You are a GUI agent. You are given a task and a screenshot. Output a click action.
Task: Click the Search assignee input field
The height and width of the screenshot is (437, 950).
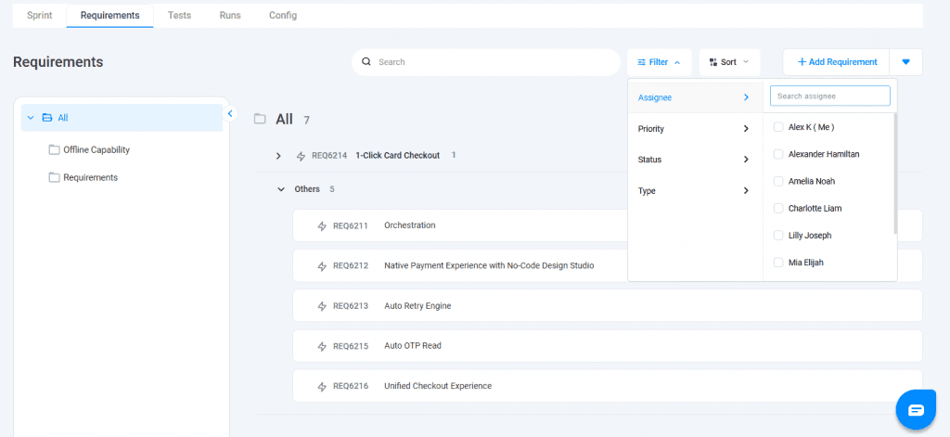[x=829, y=96]
